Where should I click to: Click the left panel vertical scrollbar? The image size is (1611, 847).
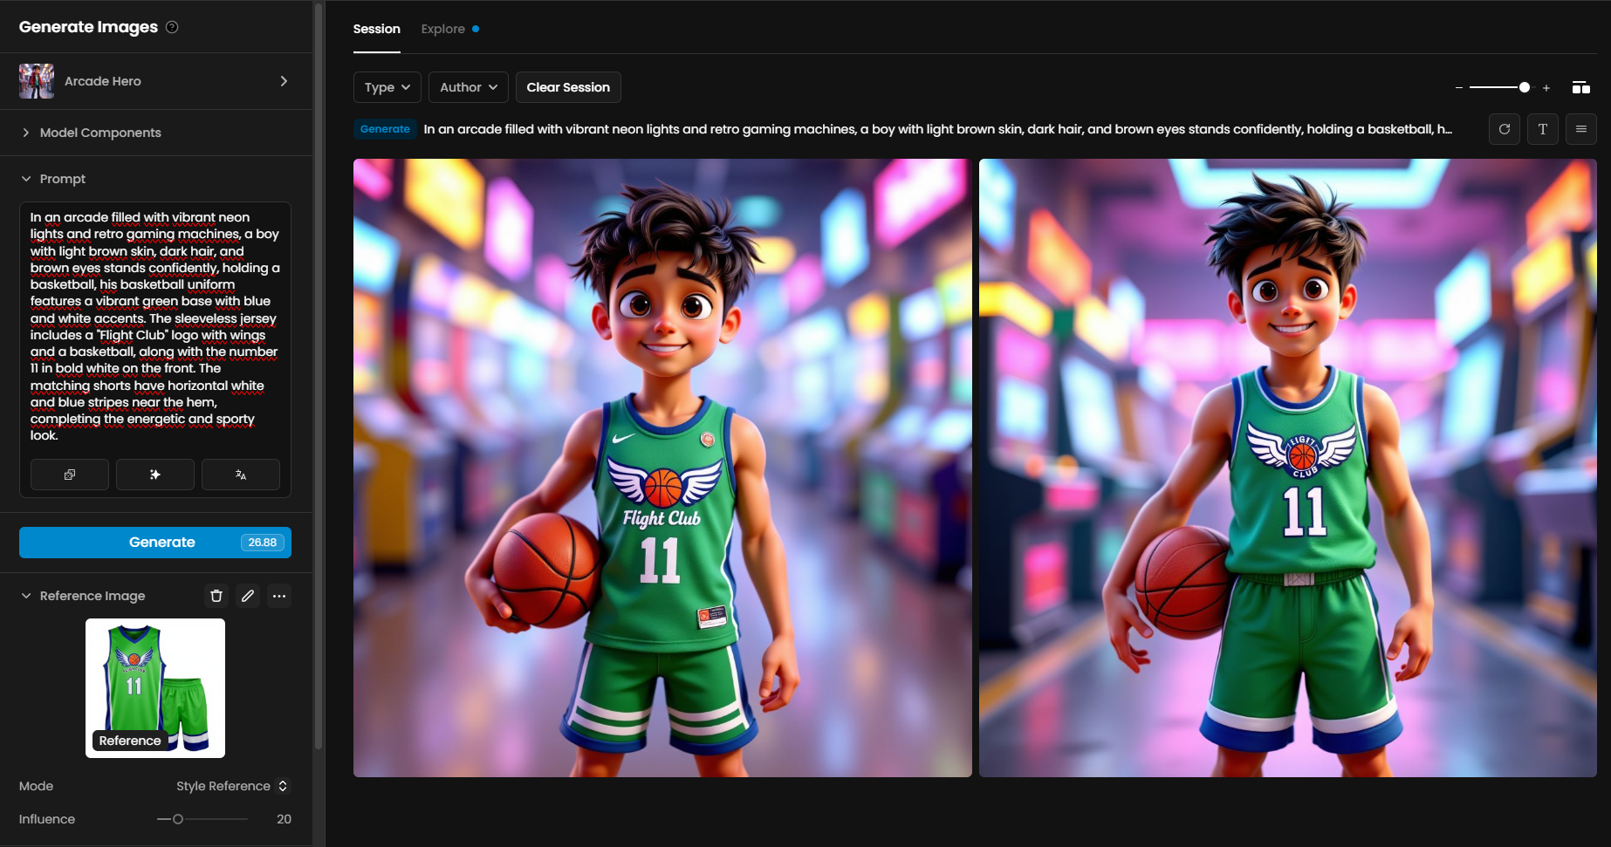pyautogui.click(x=319, y=375)
